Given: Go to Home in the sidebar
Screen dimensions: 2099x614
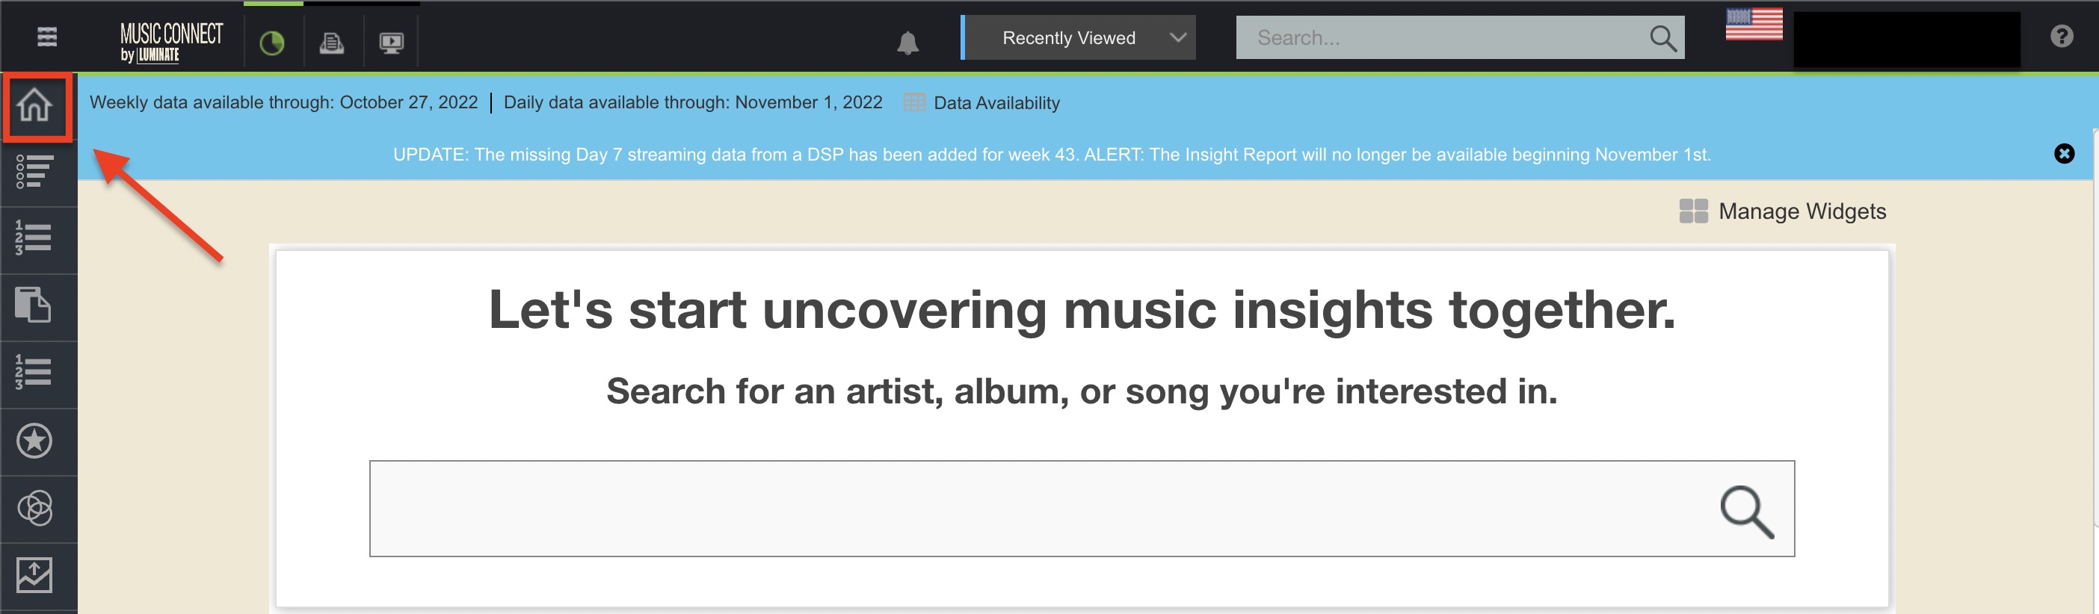Looking at the screenshot, I should (36, 106).
